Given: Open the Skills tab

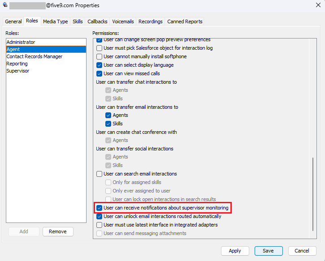Looking at the screenshot, I should 78,21.
